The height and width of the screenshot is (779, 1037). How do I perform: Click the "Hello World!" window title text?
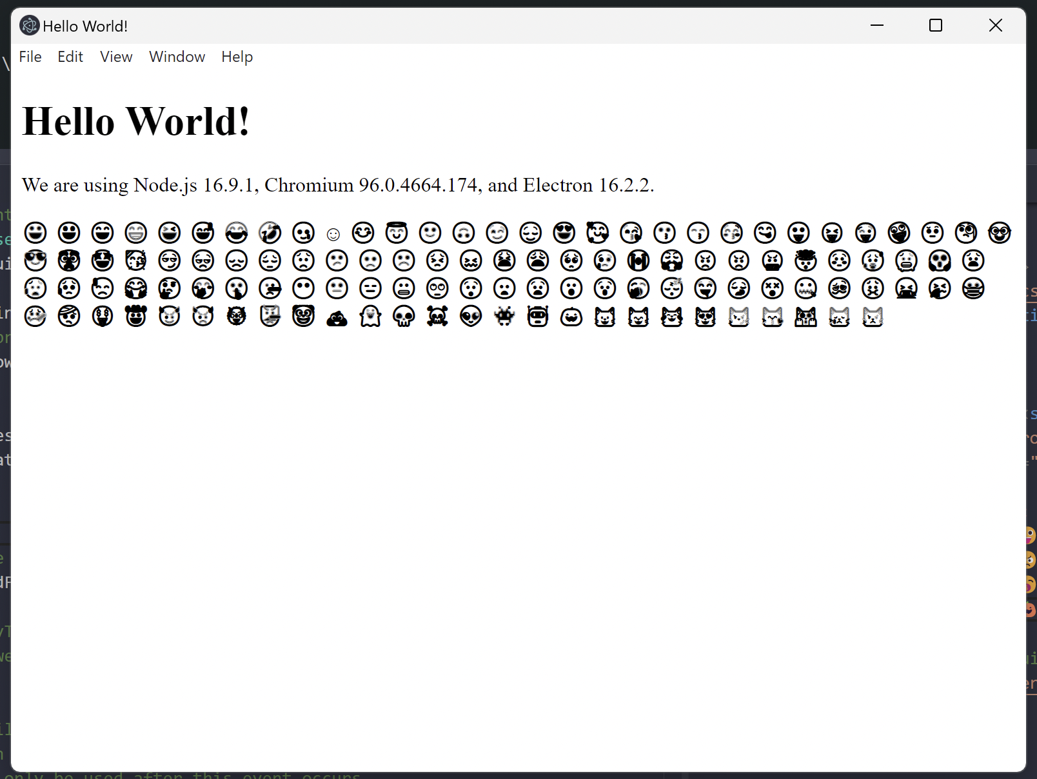point(85,26)
